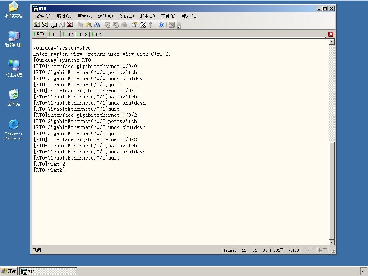Click the blue Help question mark icon
368x276 pixels.
(161, 25)
